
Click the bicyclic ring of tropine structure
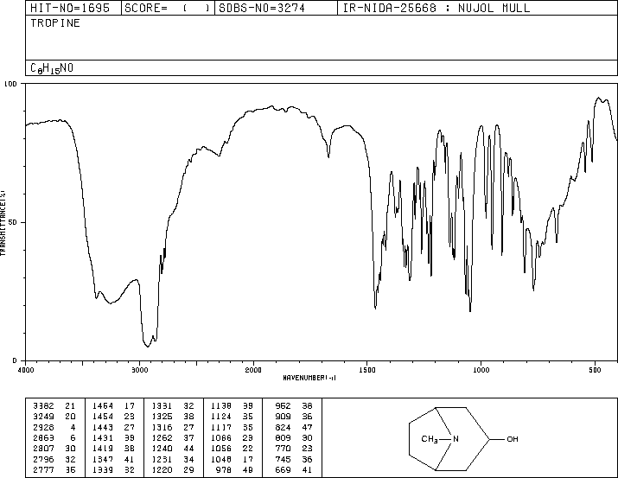click(449, 439)
